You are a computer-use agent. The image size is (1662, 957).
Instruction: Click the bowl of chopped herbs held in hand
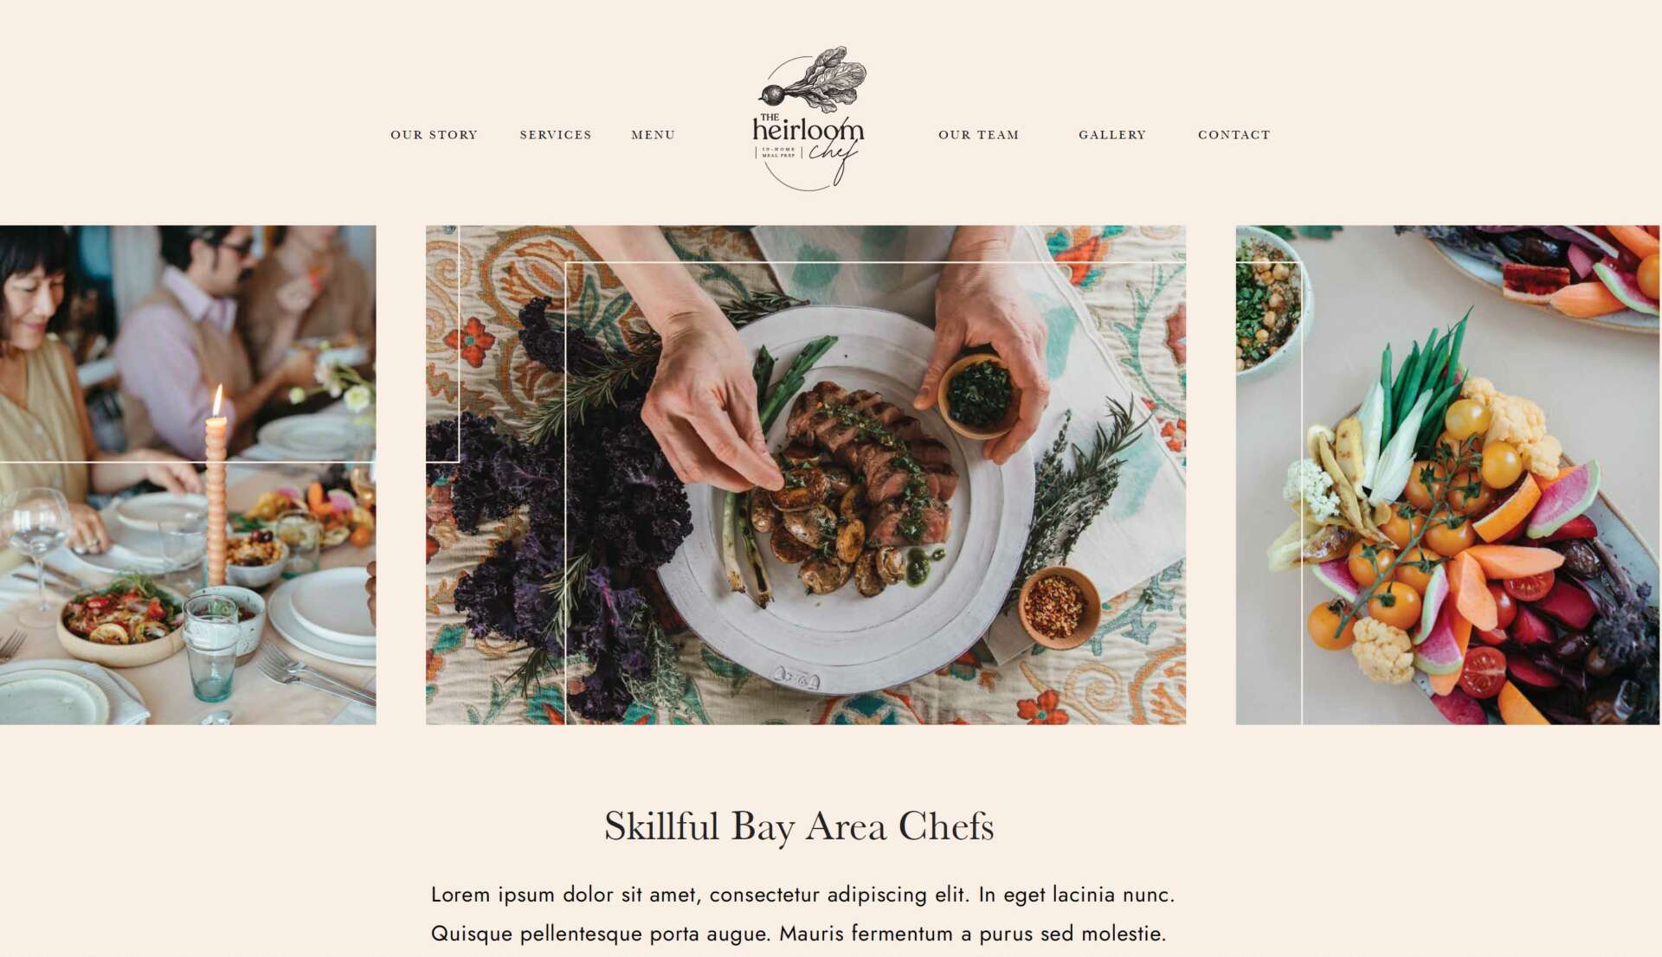(979, 395)
